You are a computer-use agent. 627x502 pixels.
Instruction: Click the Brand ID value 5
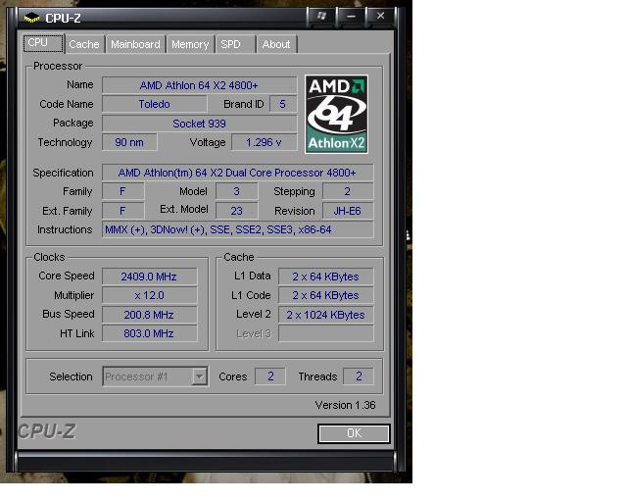(x=283, y=104)
